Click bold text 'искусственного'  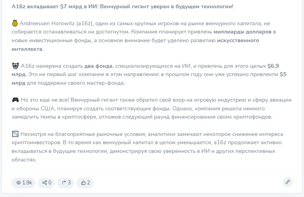(x=238, y=40)
